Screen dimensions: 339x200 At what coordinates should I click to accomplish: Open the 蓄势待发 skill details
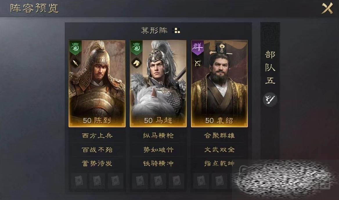pos(97,163)
